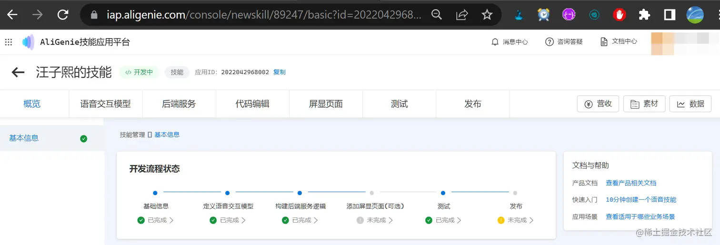Open 10分钟创建一个语音技能 link
This screenshot has height=245, width=720.
(641, 200)
